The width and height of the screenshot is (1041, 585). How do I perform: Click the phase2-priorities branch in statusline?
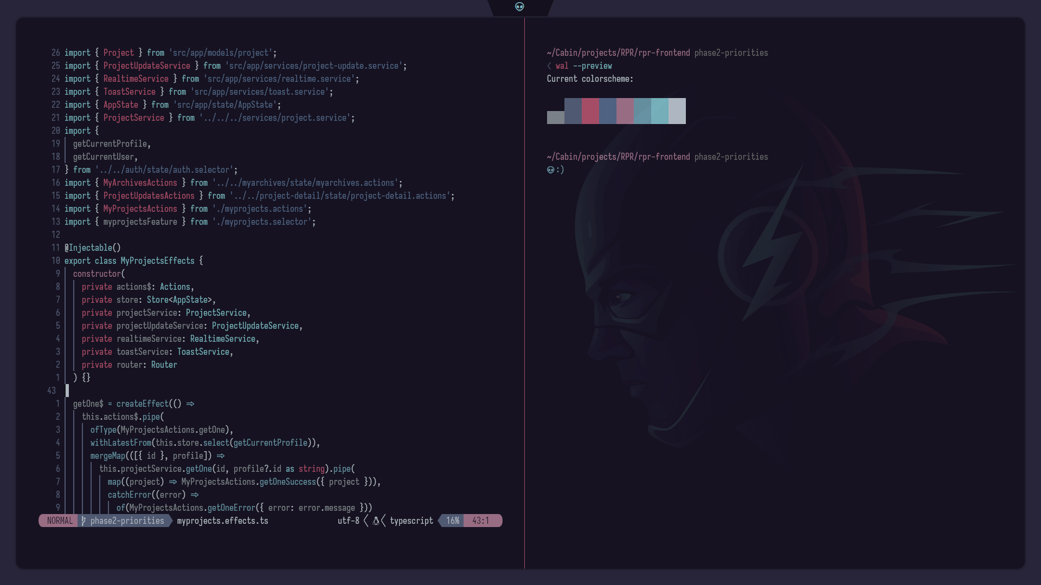(x=127, y=521)
